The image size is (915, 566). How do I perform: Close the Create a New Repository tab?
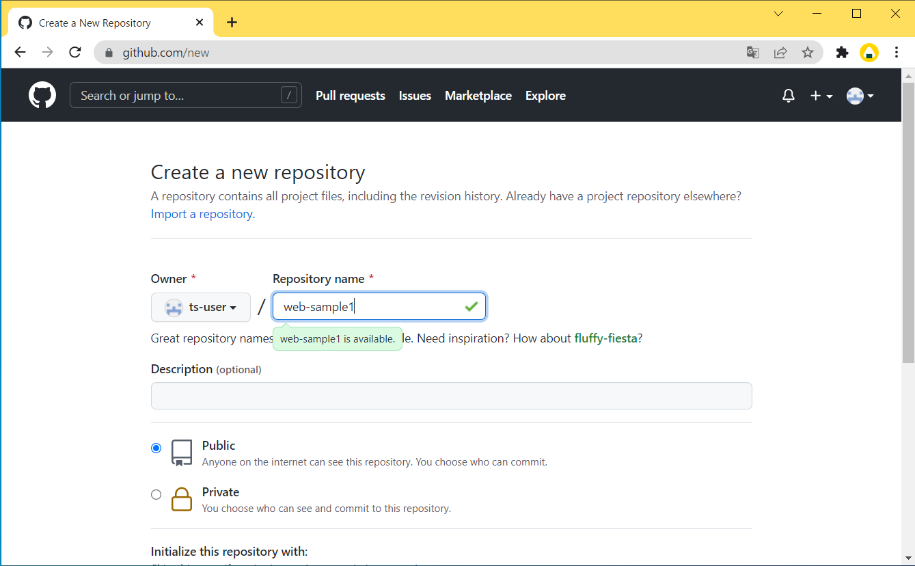point(200,23)
